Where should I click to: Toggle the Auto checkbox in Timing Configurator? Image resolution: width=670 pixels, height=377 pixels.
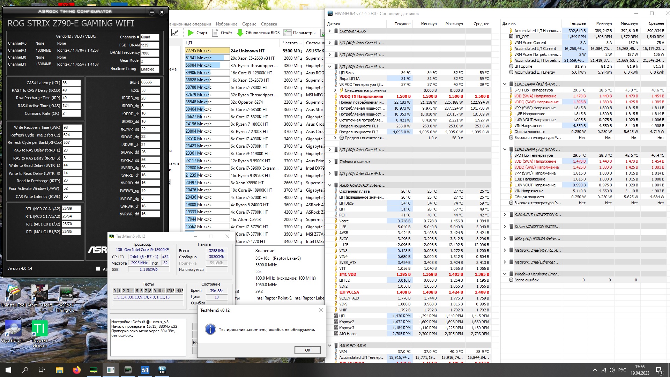pyautogui.click(x=98, y=268)
